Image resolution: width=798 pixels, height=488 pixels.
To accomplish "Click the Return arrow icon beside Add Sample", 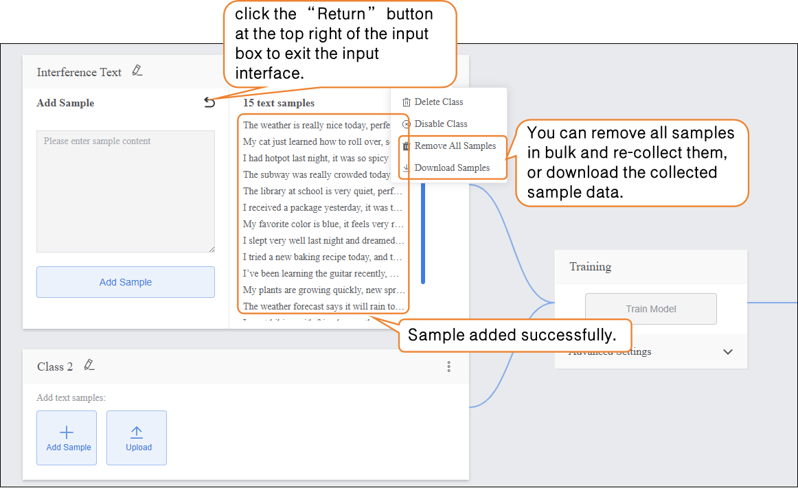I will click(209, 103).
